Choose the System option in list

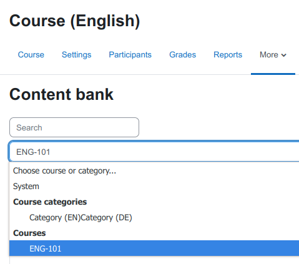click(x=154, y=186)
